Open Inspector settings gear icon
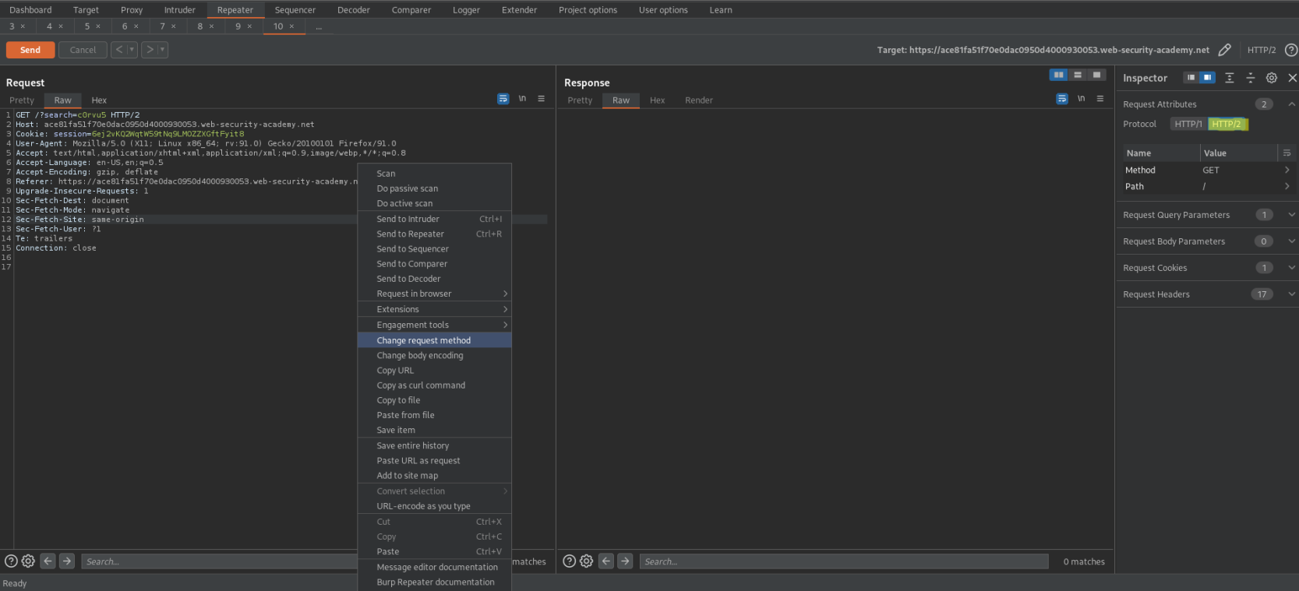1299x591 pixels. point(1271,78)
